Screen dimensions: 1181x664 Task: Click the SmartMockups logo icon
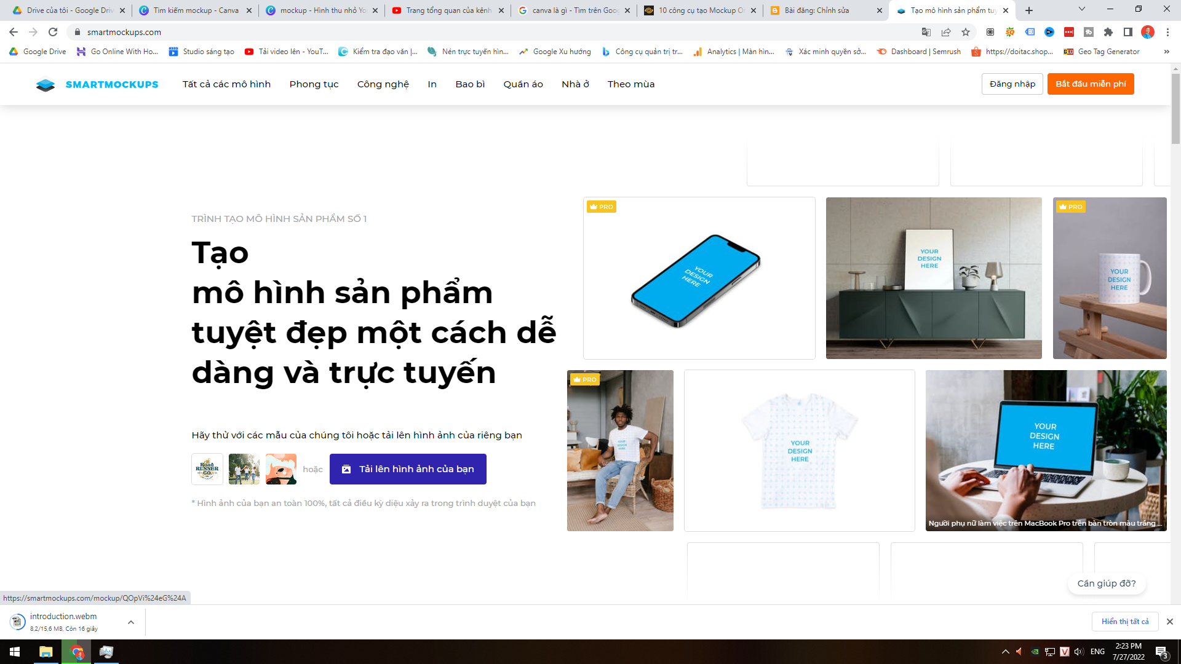[x=46, y=84]
